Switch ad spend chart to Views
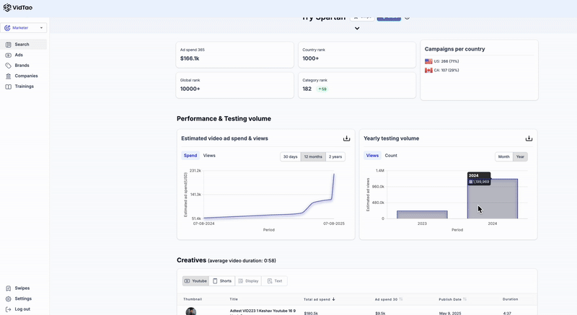Screen dimensions: 577x315 pos(209,156)
